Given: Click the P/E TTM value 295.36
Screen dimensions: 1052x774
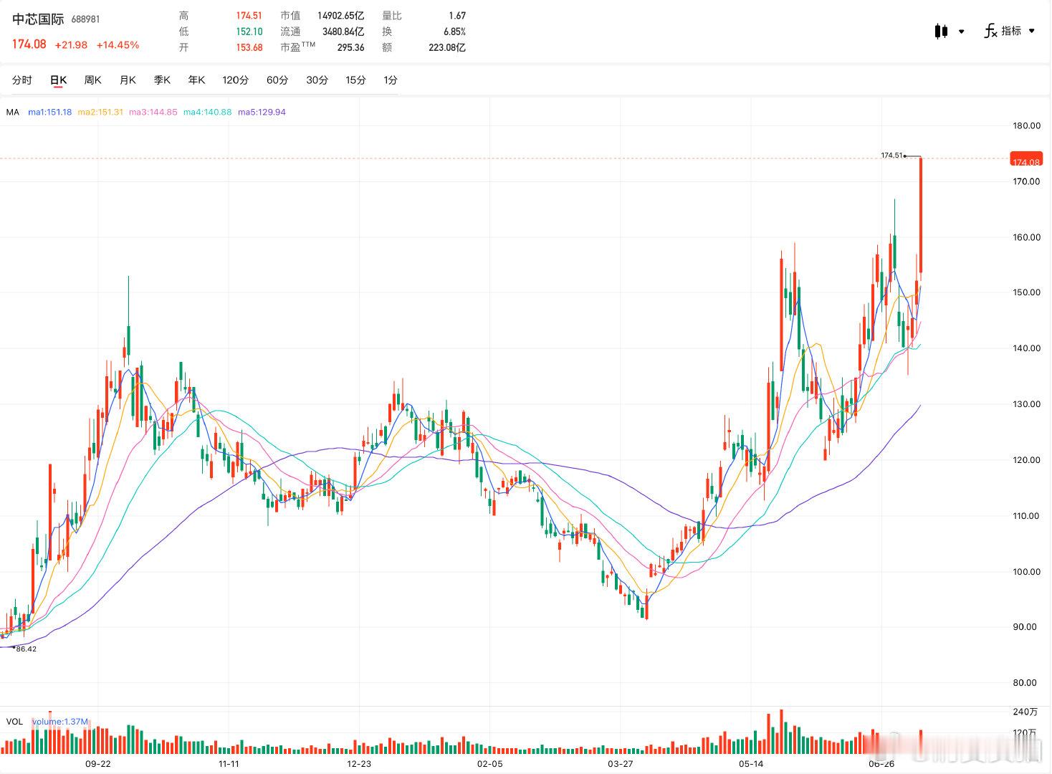Looking at the screenshot, I should click(350, 47).
